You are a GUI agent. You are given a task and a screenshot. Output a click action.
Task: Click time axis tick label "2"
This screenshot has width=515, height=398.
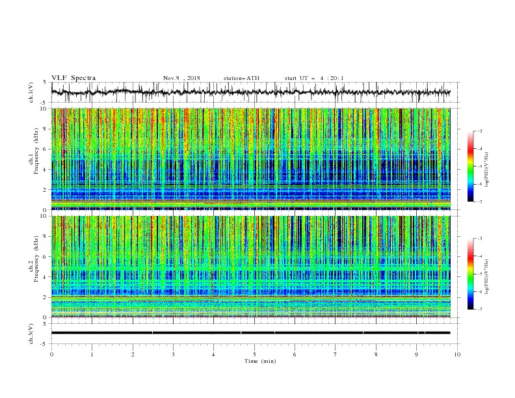133,354
